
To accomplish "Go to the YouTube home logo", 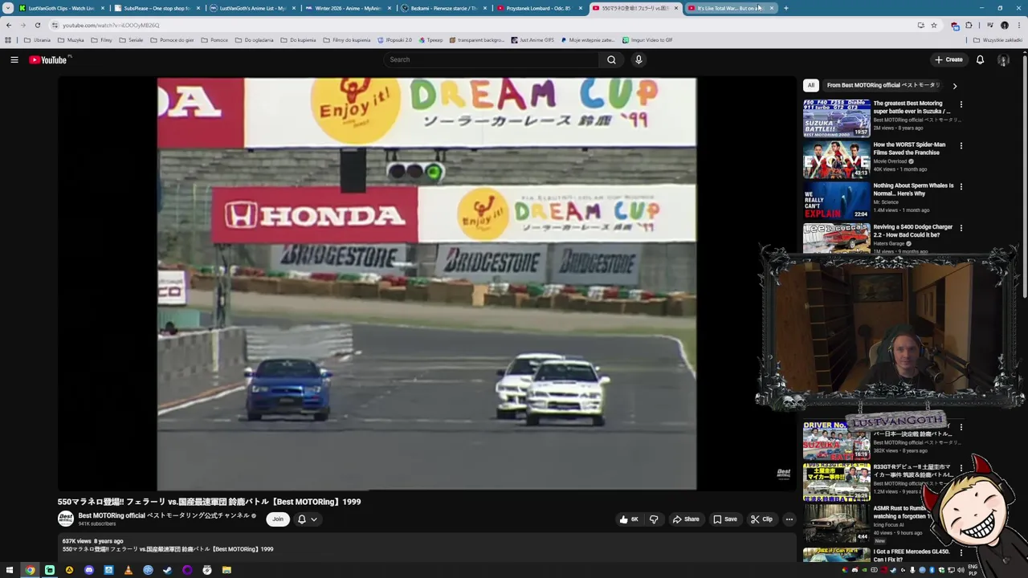I will click(x=47, y=59).
